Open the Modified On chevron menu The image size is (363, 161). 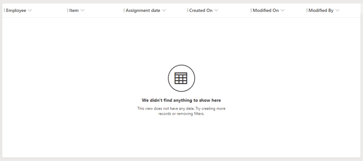click(x=283, y=11)
